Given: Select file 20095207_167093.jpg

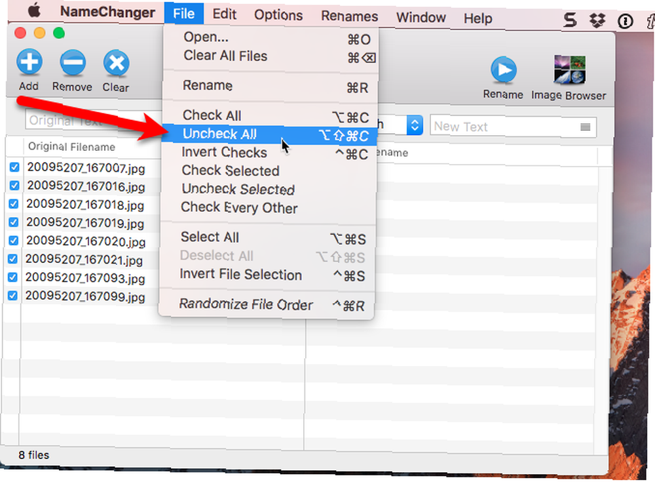Looking at the screenshot, I should point(84,278).
